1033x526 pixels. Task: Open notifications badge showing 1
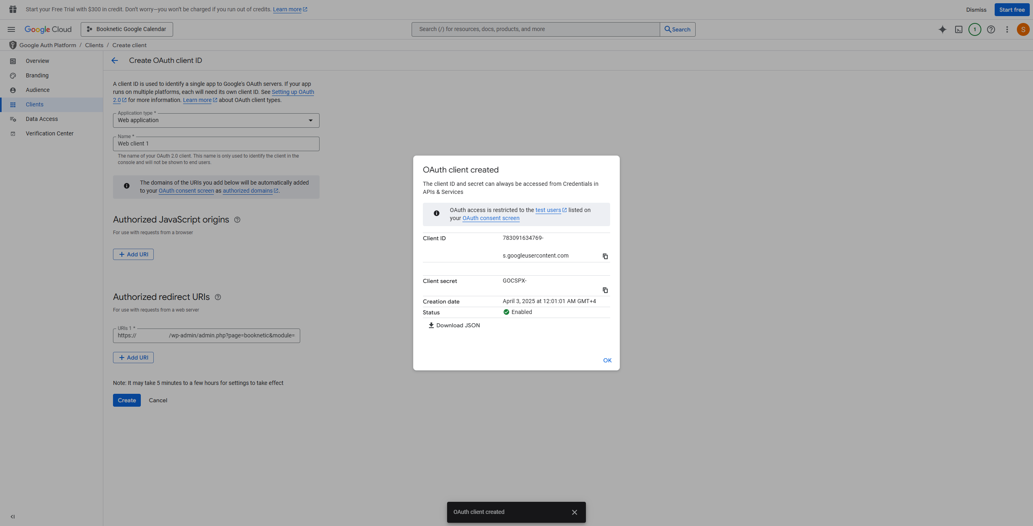pos(975,29)
